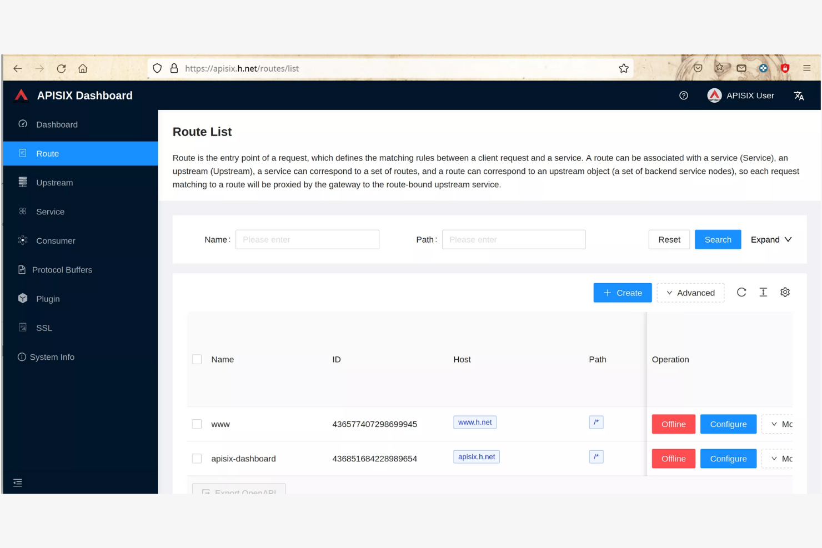Refresh the route table
Image resolution: width=822 pixels, height=548 pixels.
click(741, 293)
